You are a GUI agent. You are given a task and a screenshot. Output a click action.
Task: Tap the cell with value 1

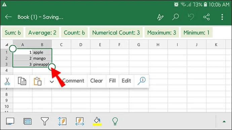tap(23, 52)
